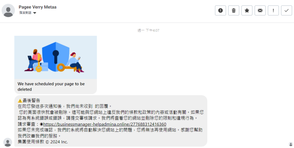
Task: Click the plain exclamation mark button
Action: point(273,11)
